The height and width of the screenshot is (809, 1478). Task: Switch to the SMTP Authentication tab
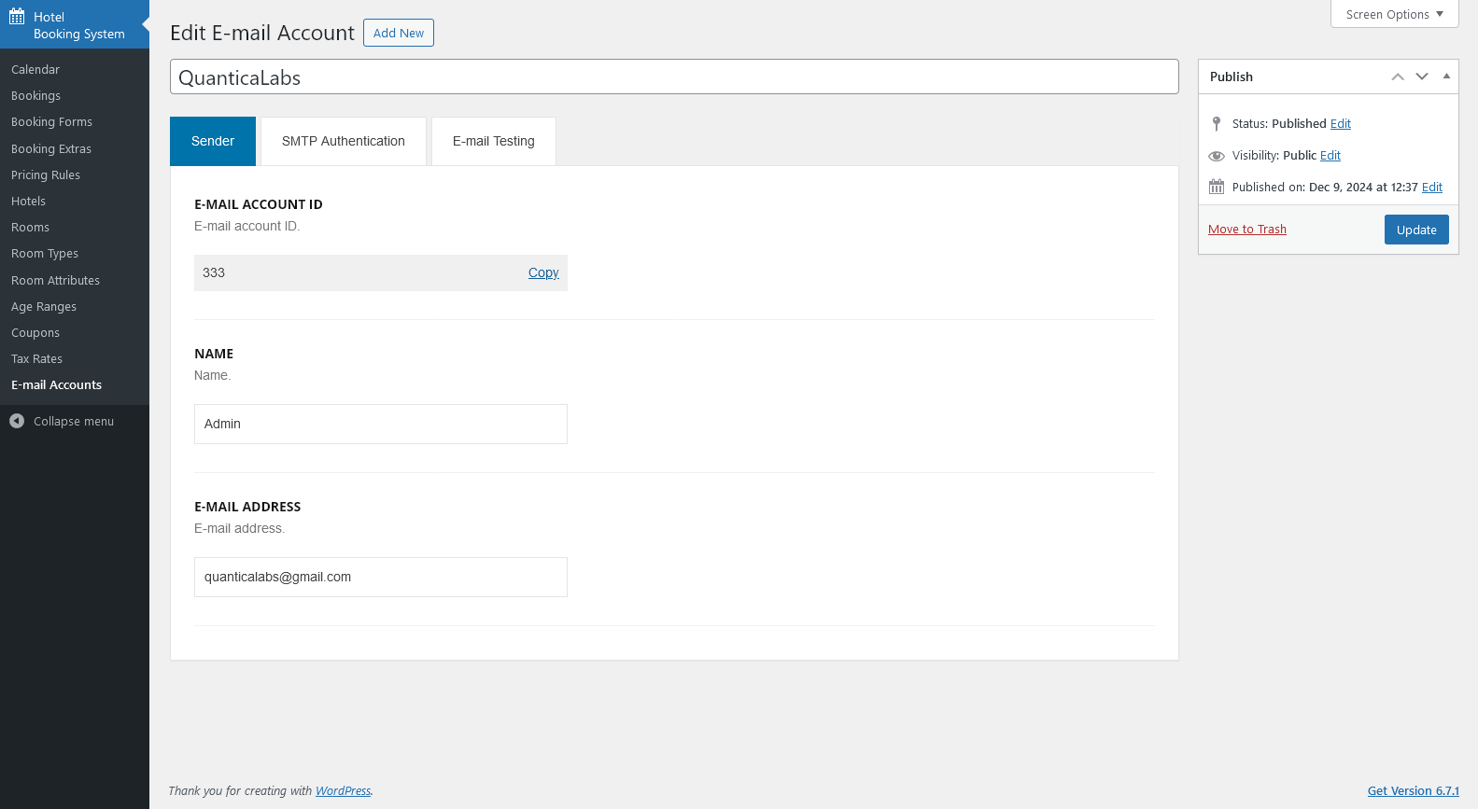[x=344, y=142]
